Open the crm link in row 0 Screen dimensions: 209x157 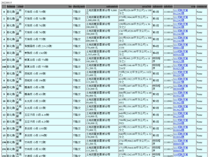pyautogui.click(x=181, y=12)
